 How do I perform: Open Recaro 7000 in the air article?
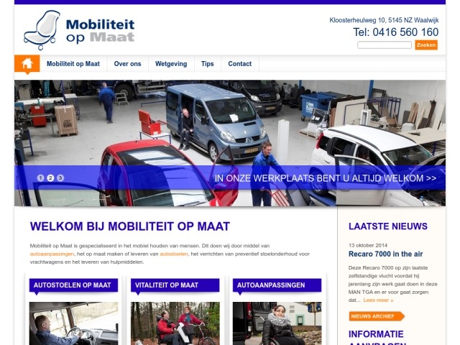pos(385,254)
